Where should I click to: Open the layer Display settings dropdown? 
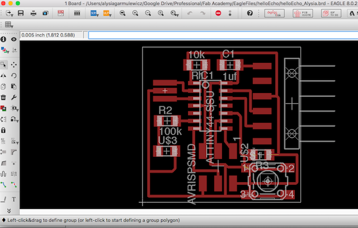click(4, 50)
